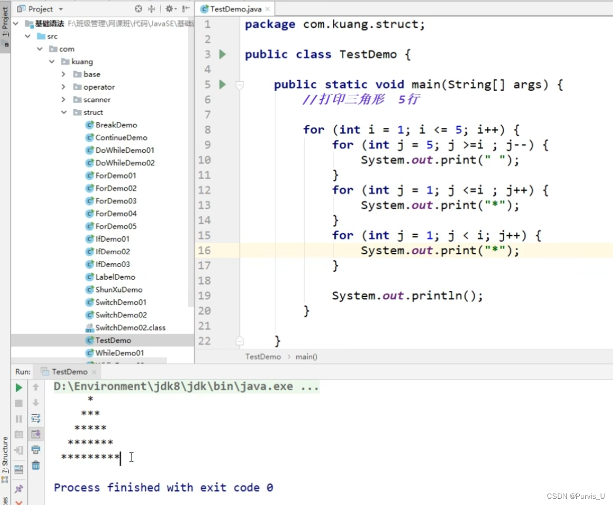Open DoWhileDemo02 class

tap(120, 163)
